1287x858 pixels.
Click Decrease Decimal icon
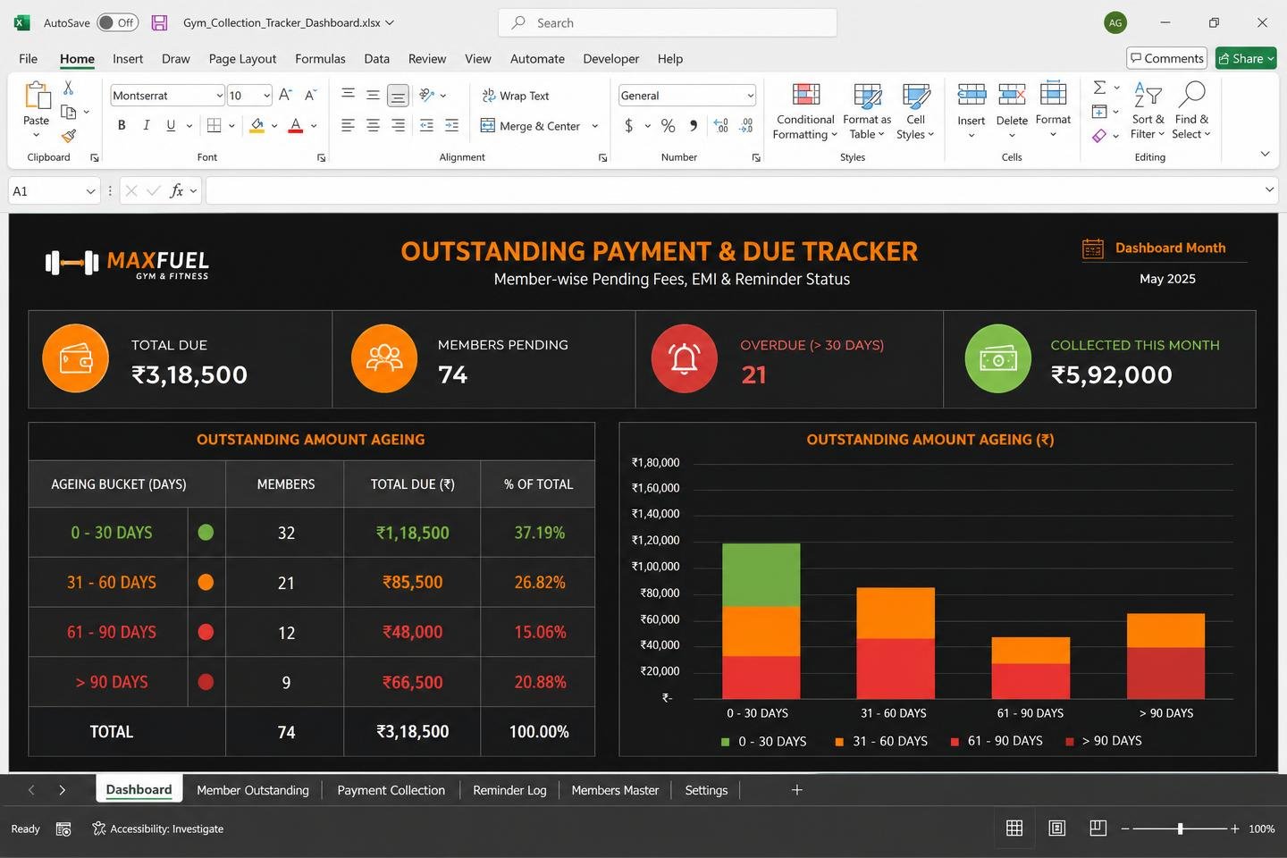pyautogui.click(x=747, y=126)
